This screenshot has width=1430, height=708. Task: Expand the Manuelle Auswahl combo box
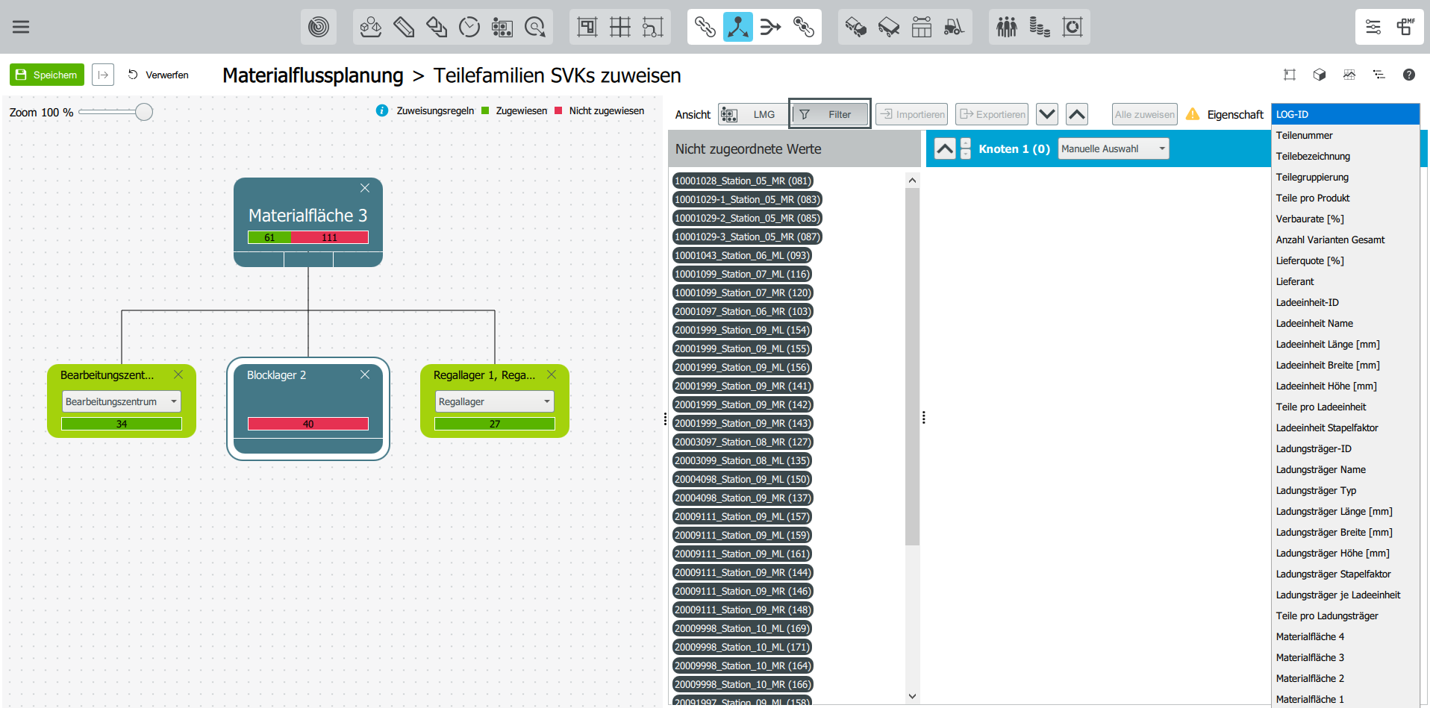click(1113, 148)
